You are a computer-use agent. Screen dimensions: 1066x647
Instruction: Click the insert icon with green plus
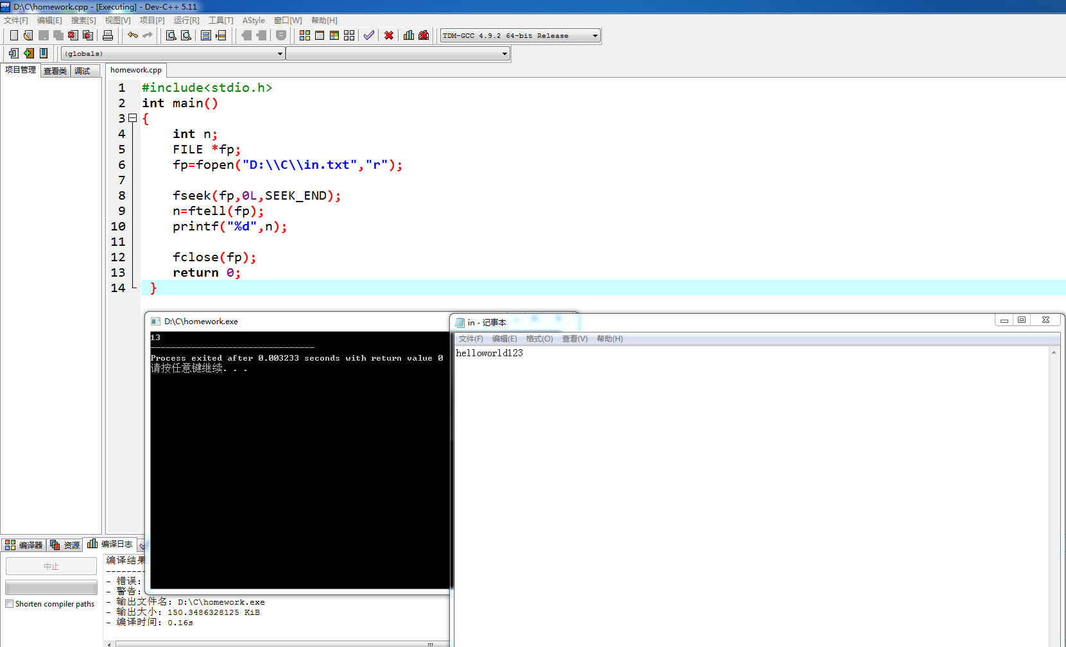click(29, 53)
